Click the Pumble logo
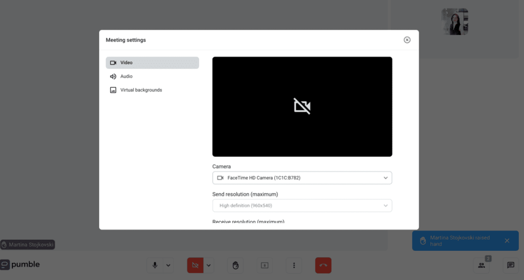524x280 pixels. pos(20,264)
